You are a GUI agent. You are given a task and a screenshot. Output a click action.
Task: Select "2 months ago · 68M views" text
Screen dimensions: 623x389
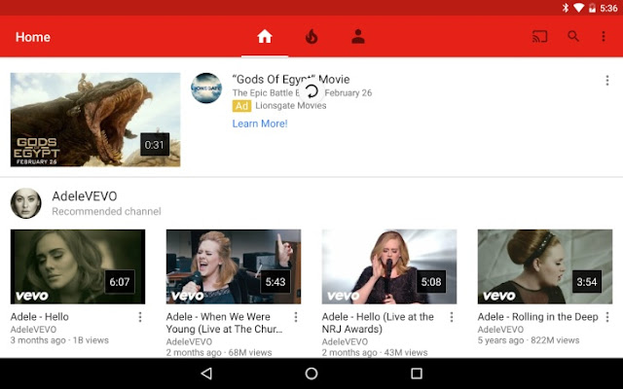[x=219, y=352]
